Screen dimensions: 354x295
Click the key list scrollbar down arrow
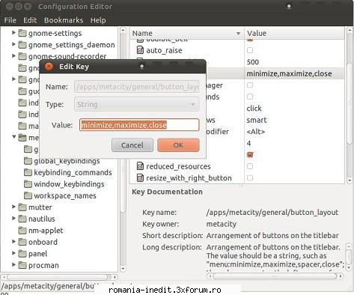pyautogui.click(x=350, y=180)
